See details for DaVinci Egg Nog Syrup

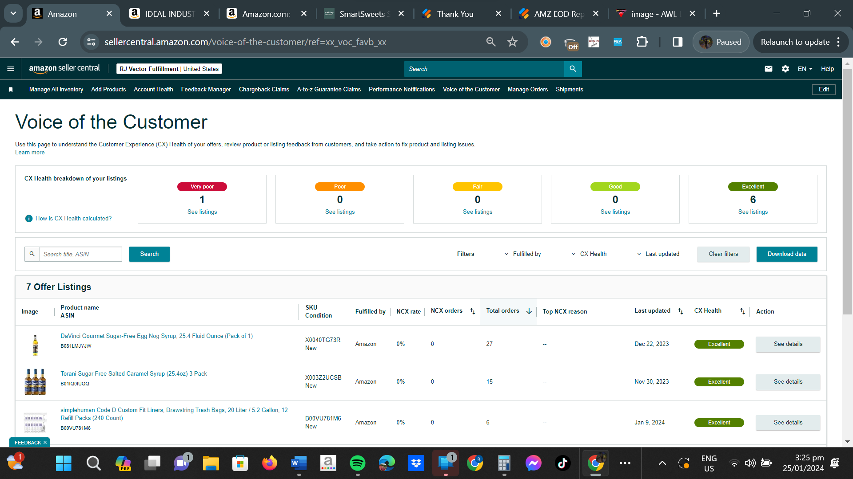pyautogui.click(x=788, y=344)
